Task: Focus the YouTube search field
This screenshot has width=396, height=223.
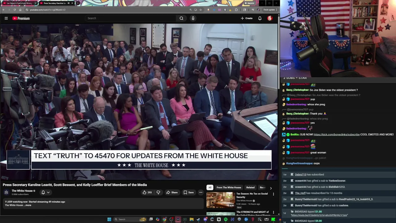Action: tap(131, 18)
